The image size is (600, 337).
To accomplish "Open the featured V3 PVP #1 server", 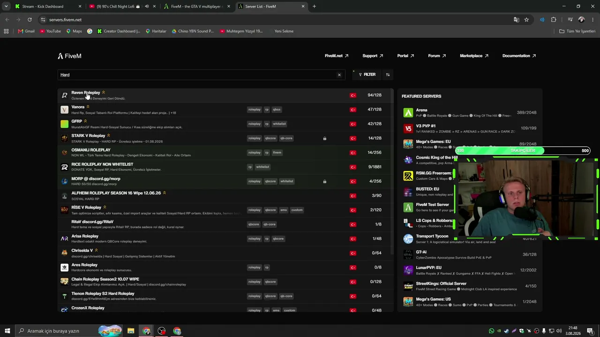I will 470,128.
